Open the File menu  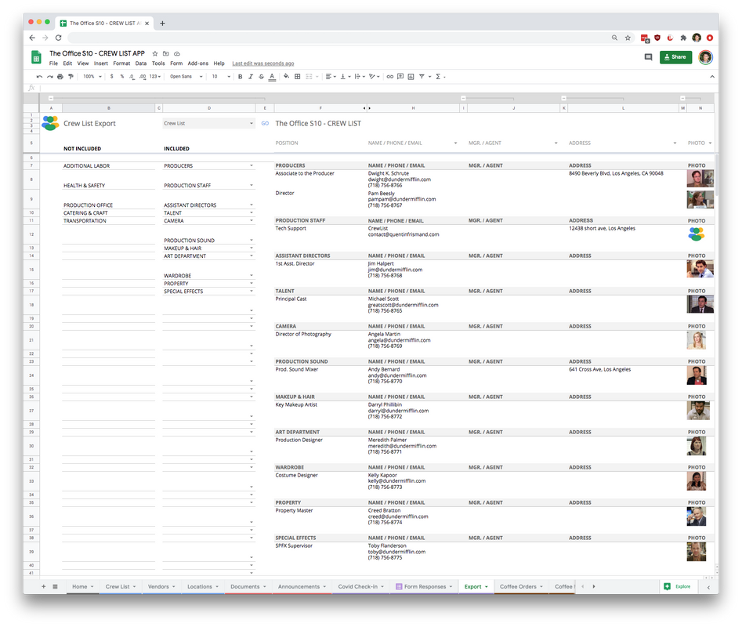pyautogui.click(x=53, y=63)
